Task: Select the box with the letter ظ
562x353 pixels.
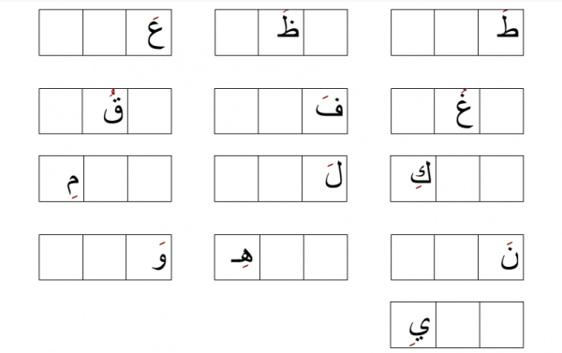Action: [x=281, y=33]
